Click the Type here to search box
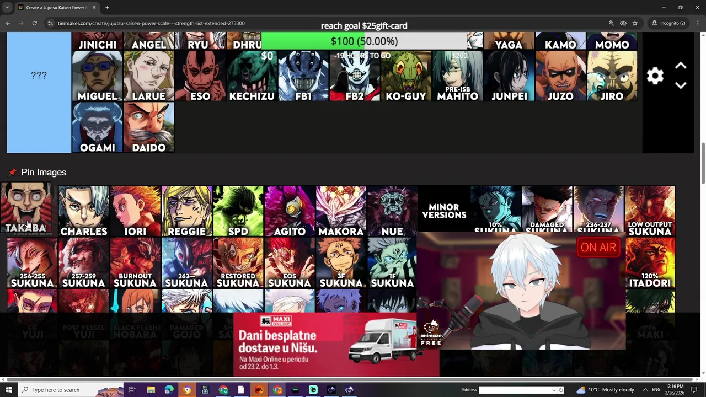706x397 pixels. (71, 390)
